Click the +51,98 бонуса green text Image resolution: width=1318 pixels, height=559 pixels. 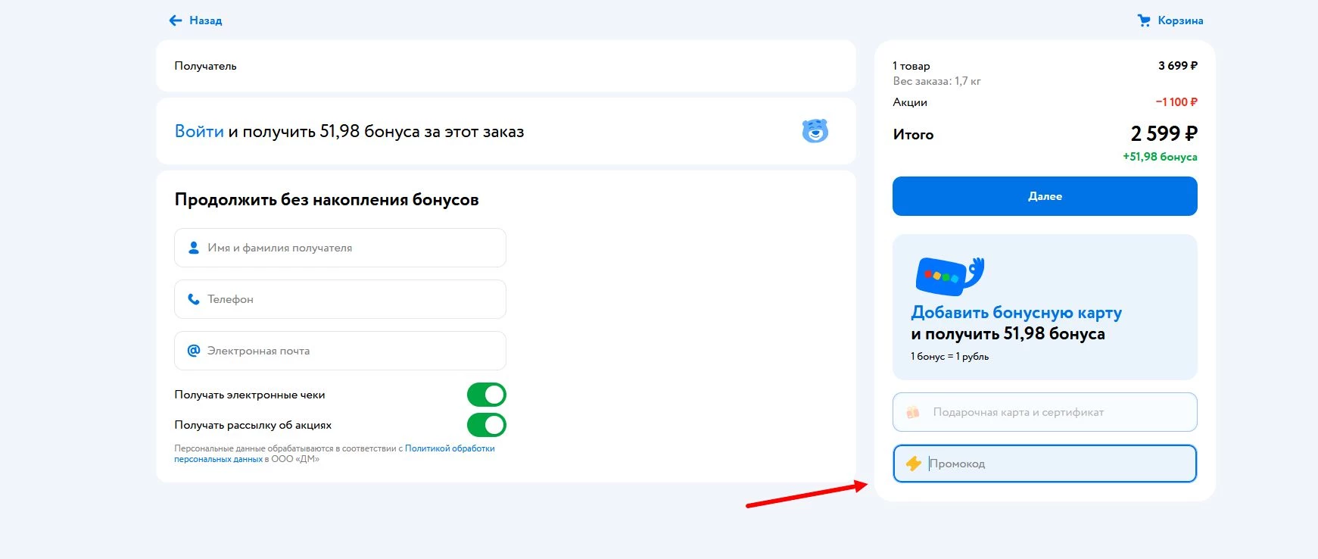[x=1160, y=157]
